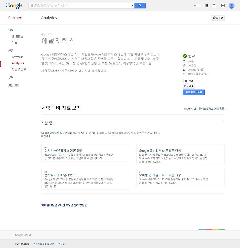Open 커뮤니티 in the sidebar

[13, 85]
